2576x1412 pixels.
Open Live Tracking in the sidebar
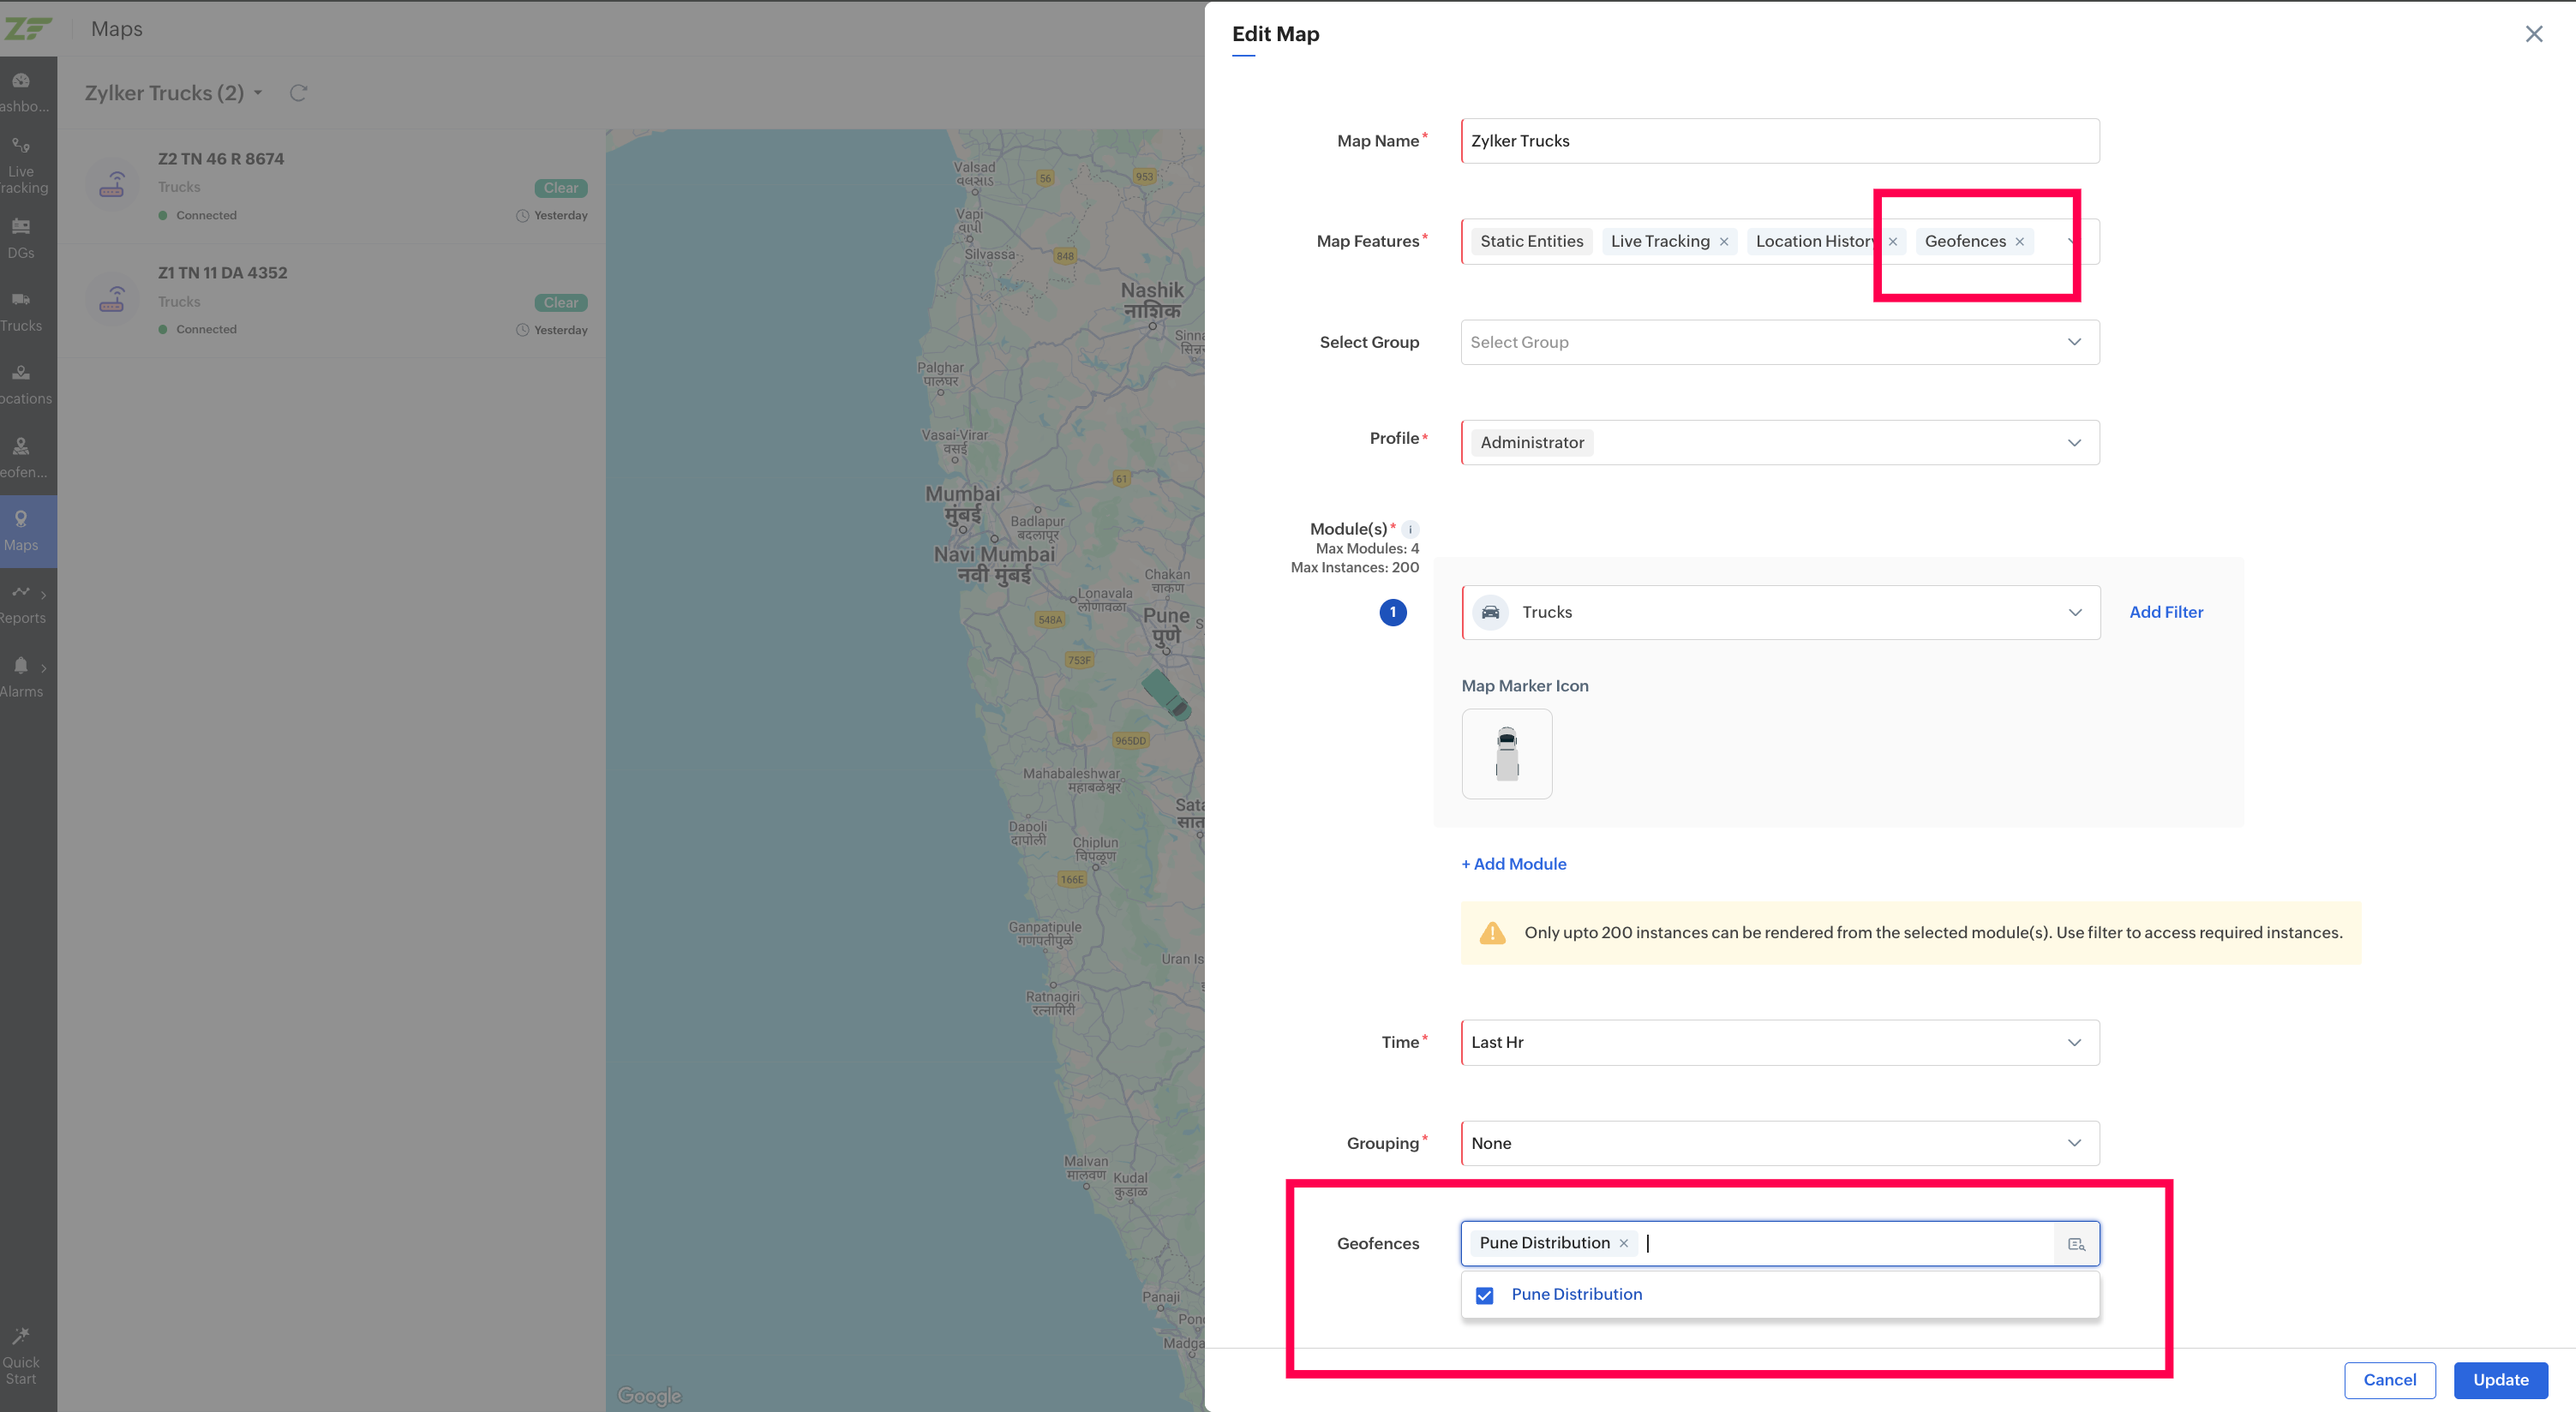(x=21, y=165)
